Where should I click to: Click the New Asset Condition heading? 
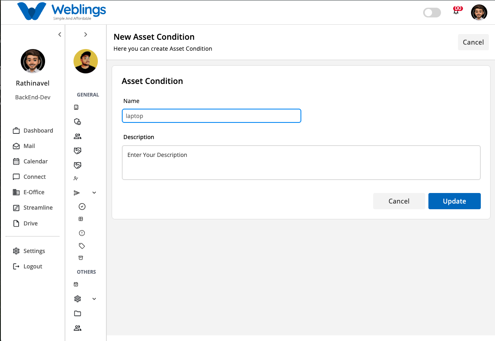[x=154, y=37]
